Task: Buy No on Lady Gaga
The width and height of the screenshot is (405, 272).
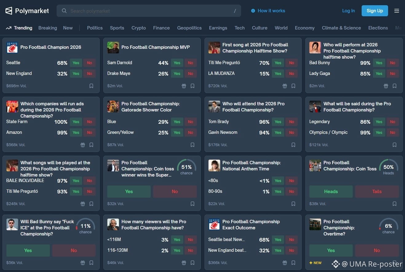Action: [x=393, y=74]
